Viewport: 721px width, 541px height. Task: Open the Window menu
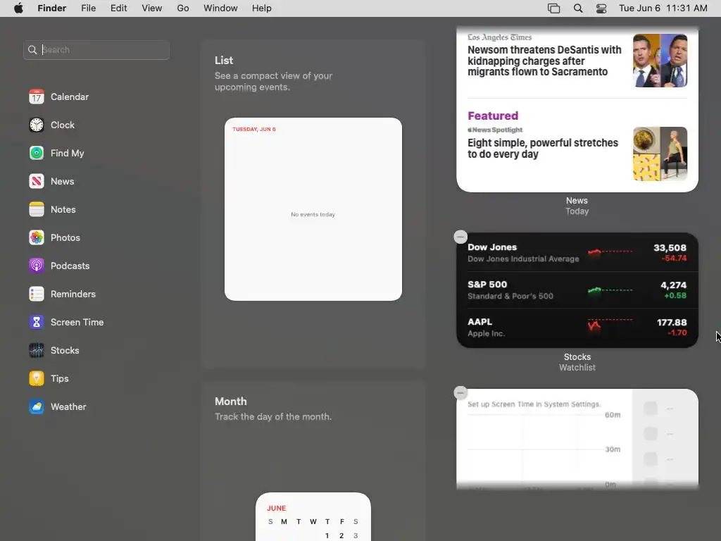220,8
